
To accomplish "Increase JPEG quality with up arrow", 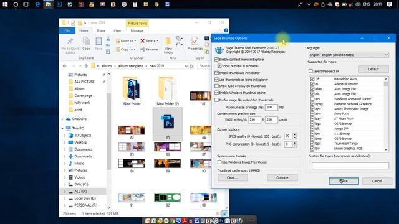I will (295, 134).
